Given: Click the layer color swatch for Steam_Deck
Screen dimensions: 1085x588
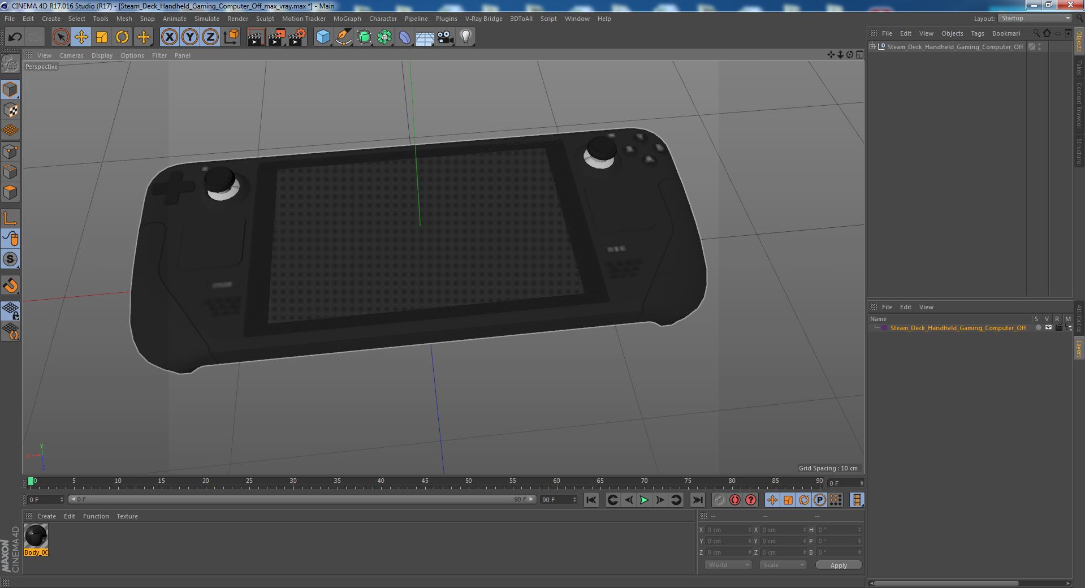Looking at the screenshot, I should [884, 328].
